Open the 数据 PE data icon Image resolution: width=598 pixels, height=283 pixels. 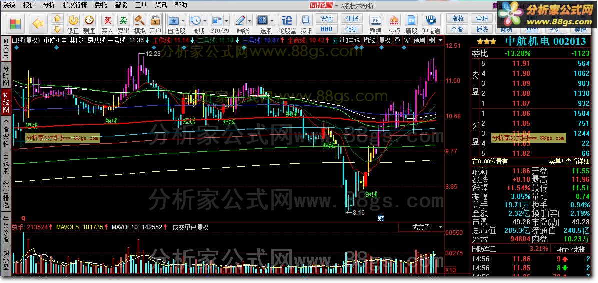pyautogui.click(x=376, y=20)
